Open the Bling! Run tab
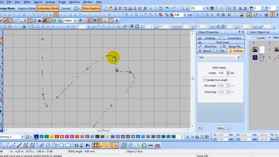The height and width of the screenshot is (157, 279). [x=208, y=47]
